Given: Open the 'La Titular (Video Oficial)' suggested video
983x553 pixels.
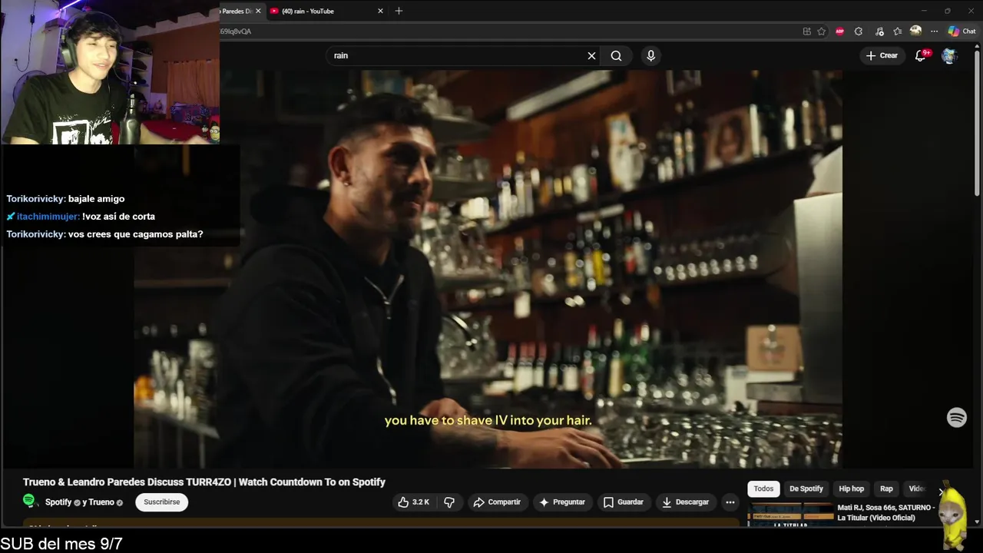Looking at the screenshot, I should point(886,512).
